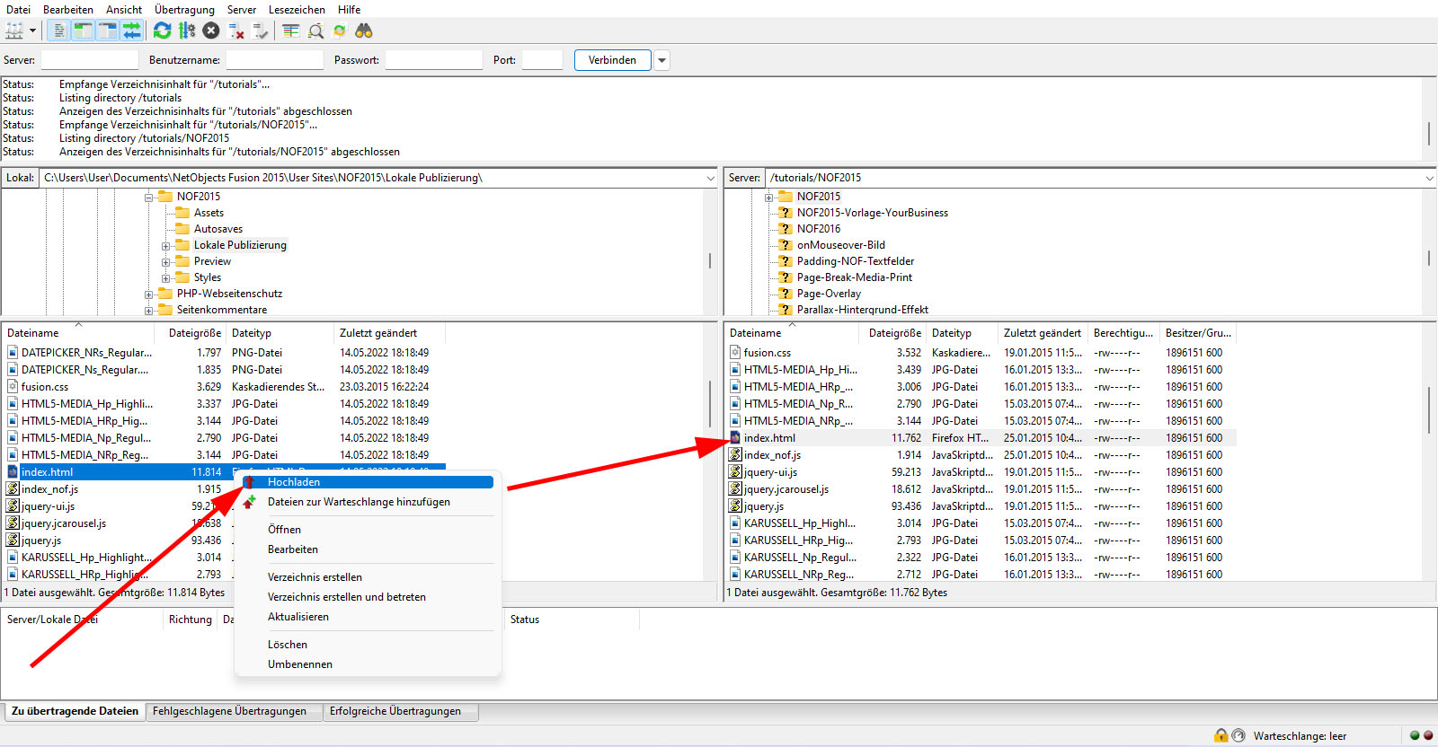Open the Site Manager icon
The height and width of the screenshot is (747, 1438).
click(14, 31)
